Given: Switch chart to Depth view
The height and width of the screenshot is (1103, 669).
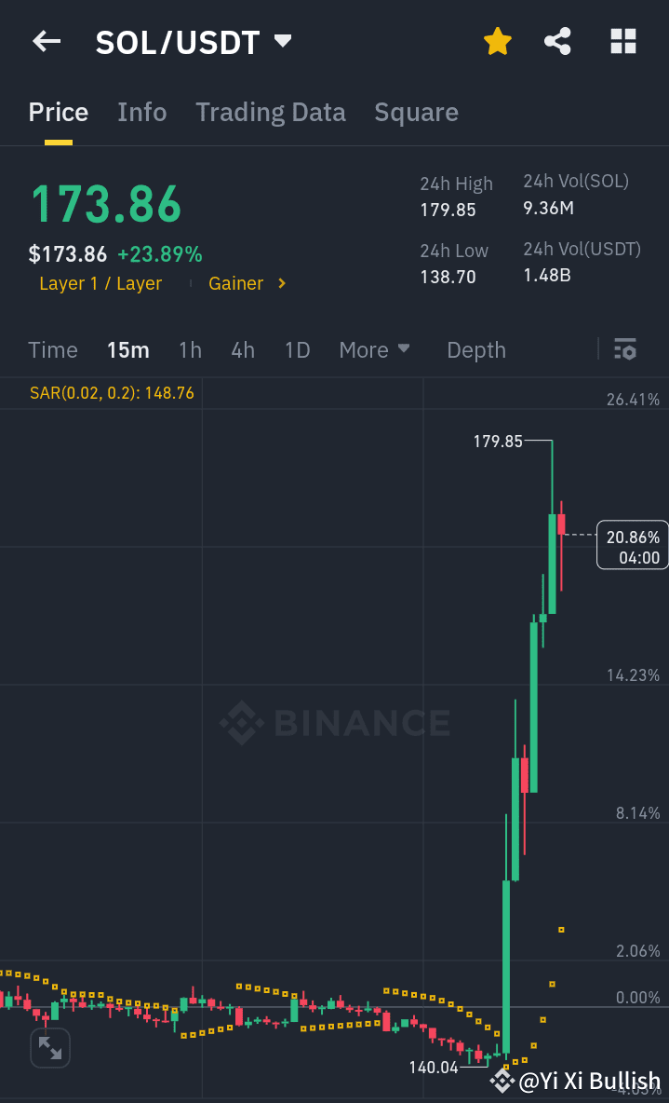Looking at the screenshot, I should [x=475, y=349].
